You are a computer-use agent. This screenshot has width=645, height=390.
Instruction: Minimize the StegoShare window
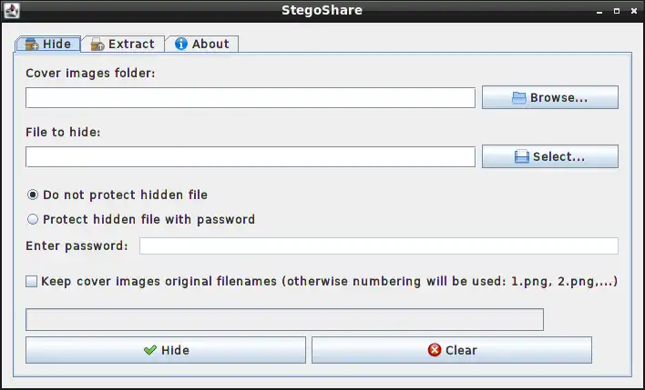[x=599, y=11]
